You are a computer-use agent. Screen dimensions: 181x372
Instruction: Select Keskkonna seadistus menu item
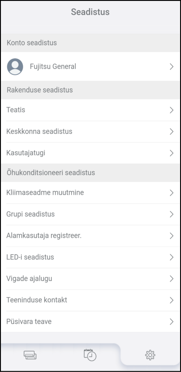point(39,132)
